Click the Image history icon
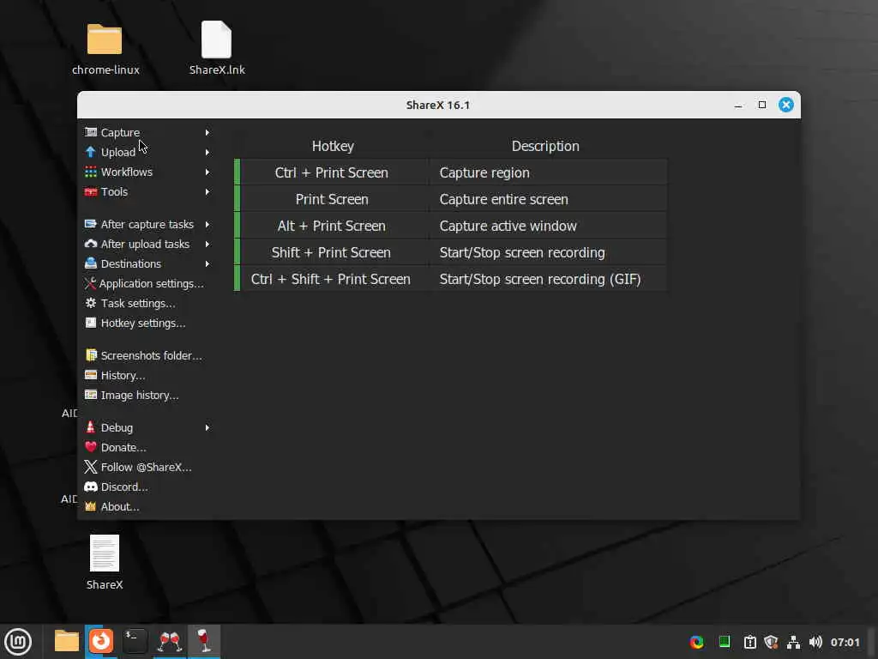This screenshot has height=659, width=878. 91,395
